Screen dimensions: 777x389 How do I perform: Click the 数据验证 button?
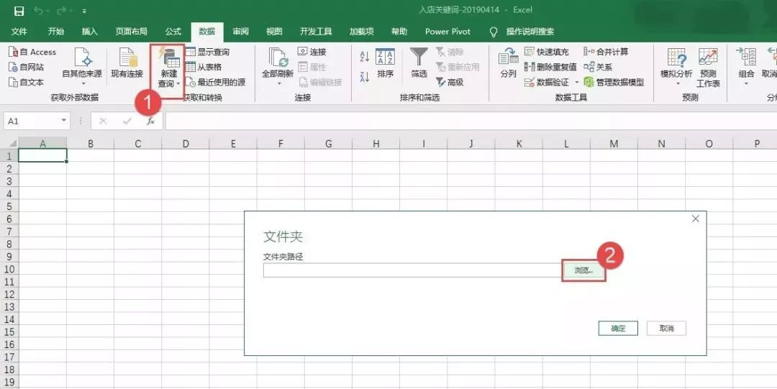(x=547, y=82)
